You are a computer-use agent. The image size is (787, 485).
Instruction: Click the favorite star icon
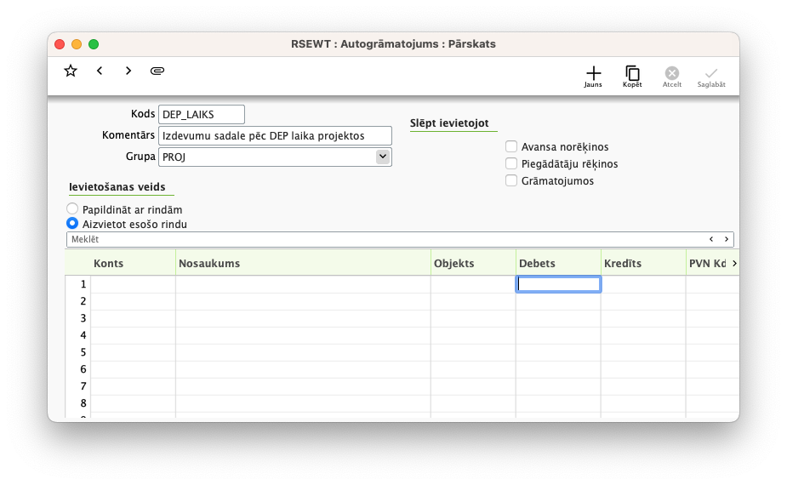click(x=71, y=71)
